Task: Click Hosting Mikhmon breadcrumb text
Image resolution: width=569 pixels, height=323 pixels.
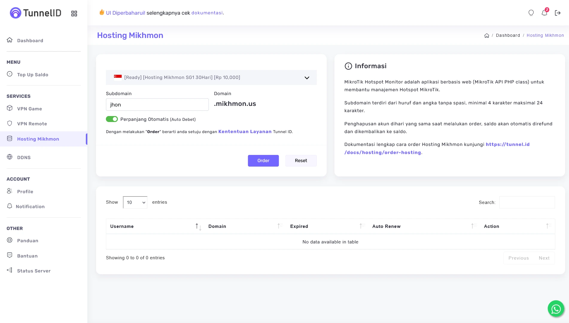Action: pos(545,35)
